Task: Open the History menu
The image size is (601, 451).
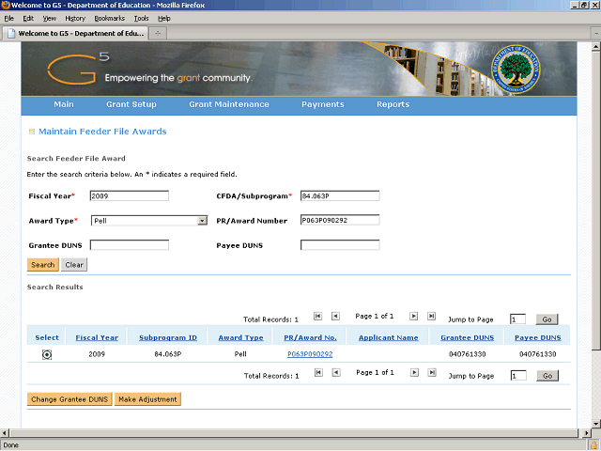Action: coord(75,19)
